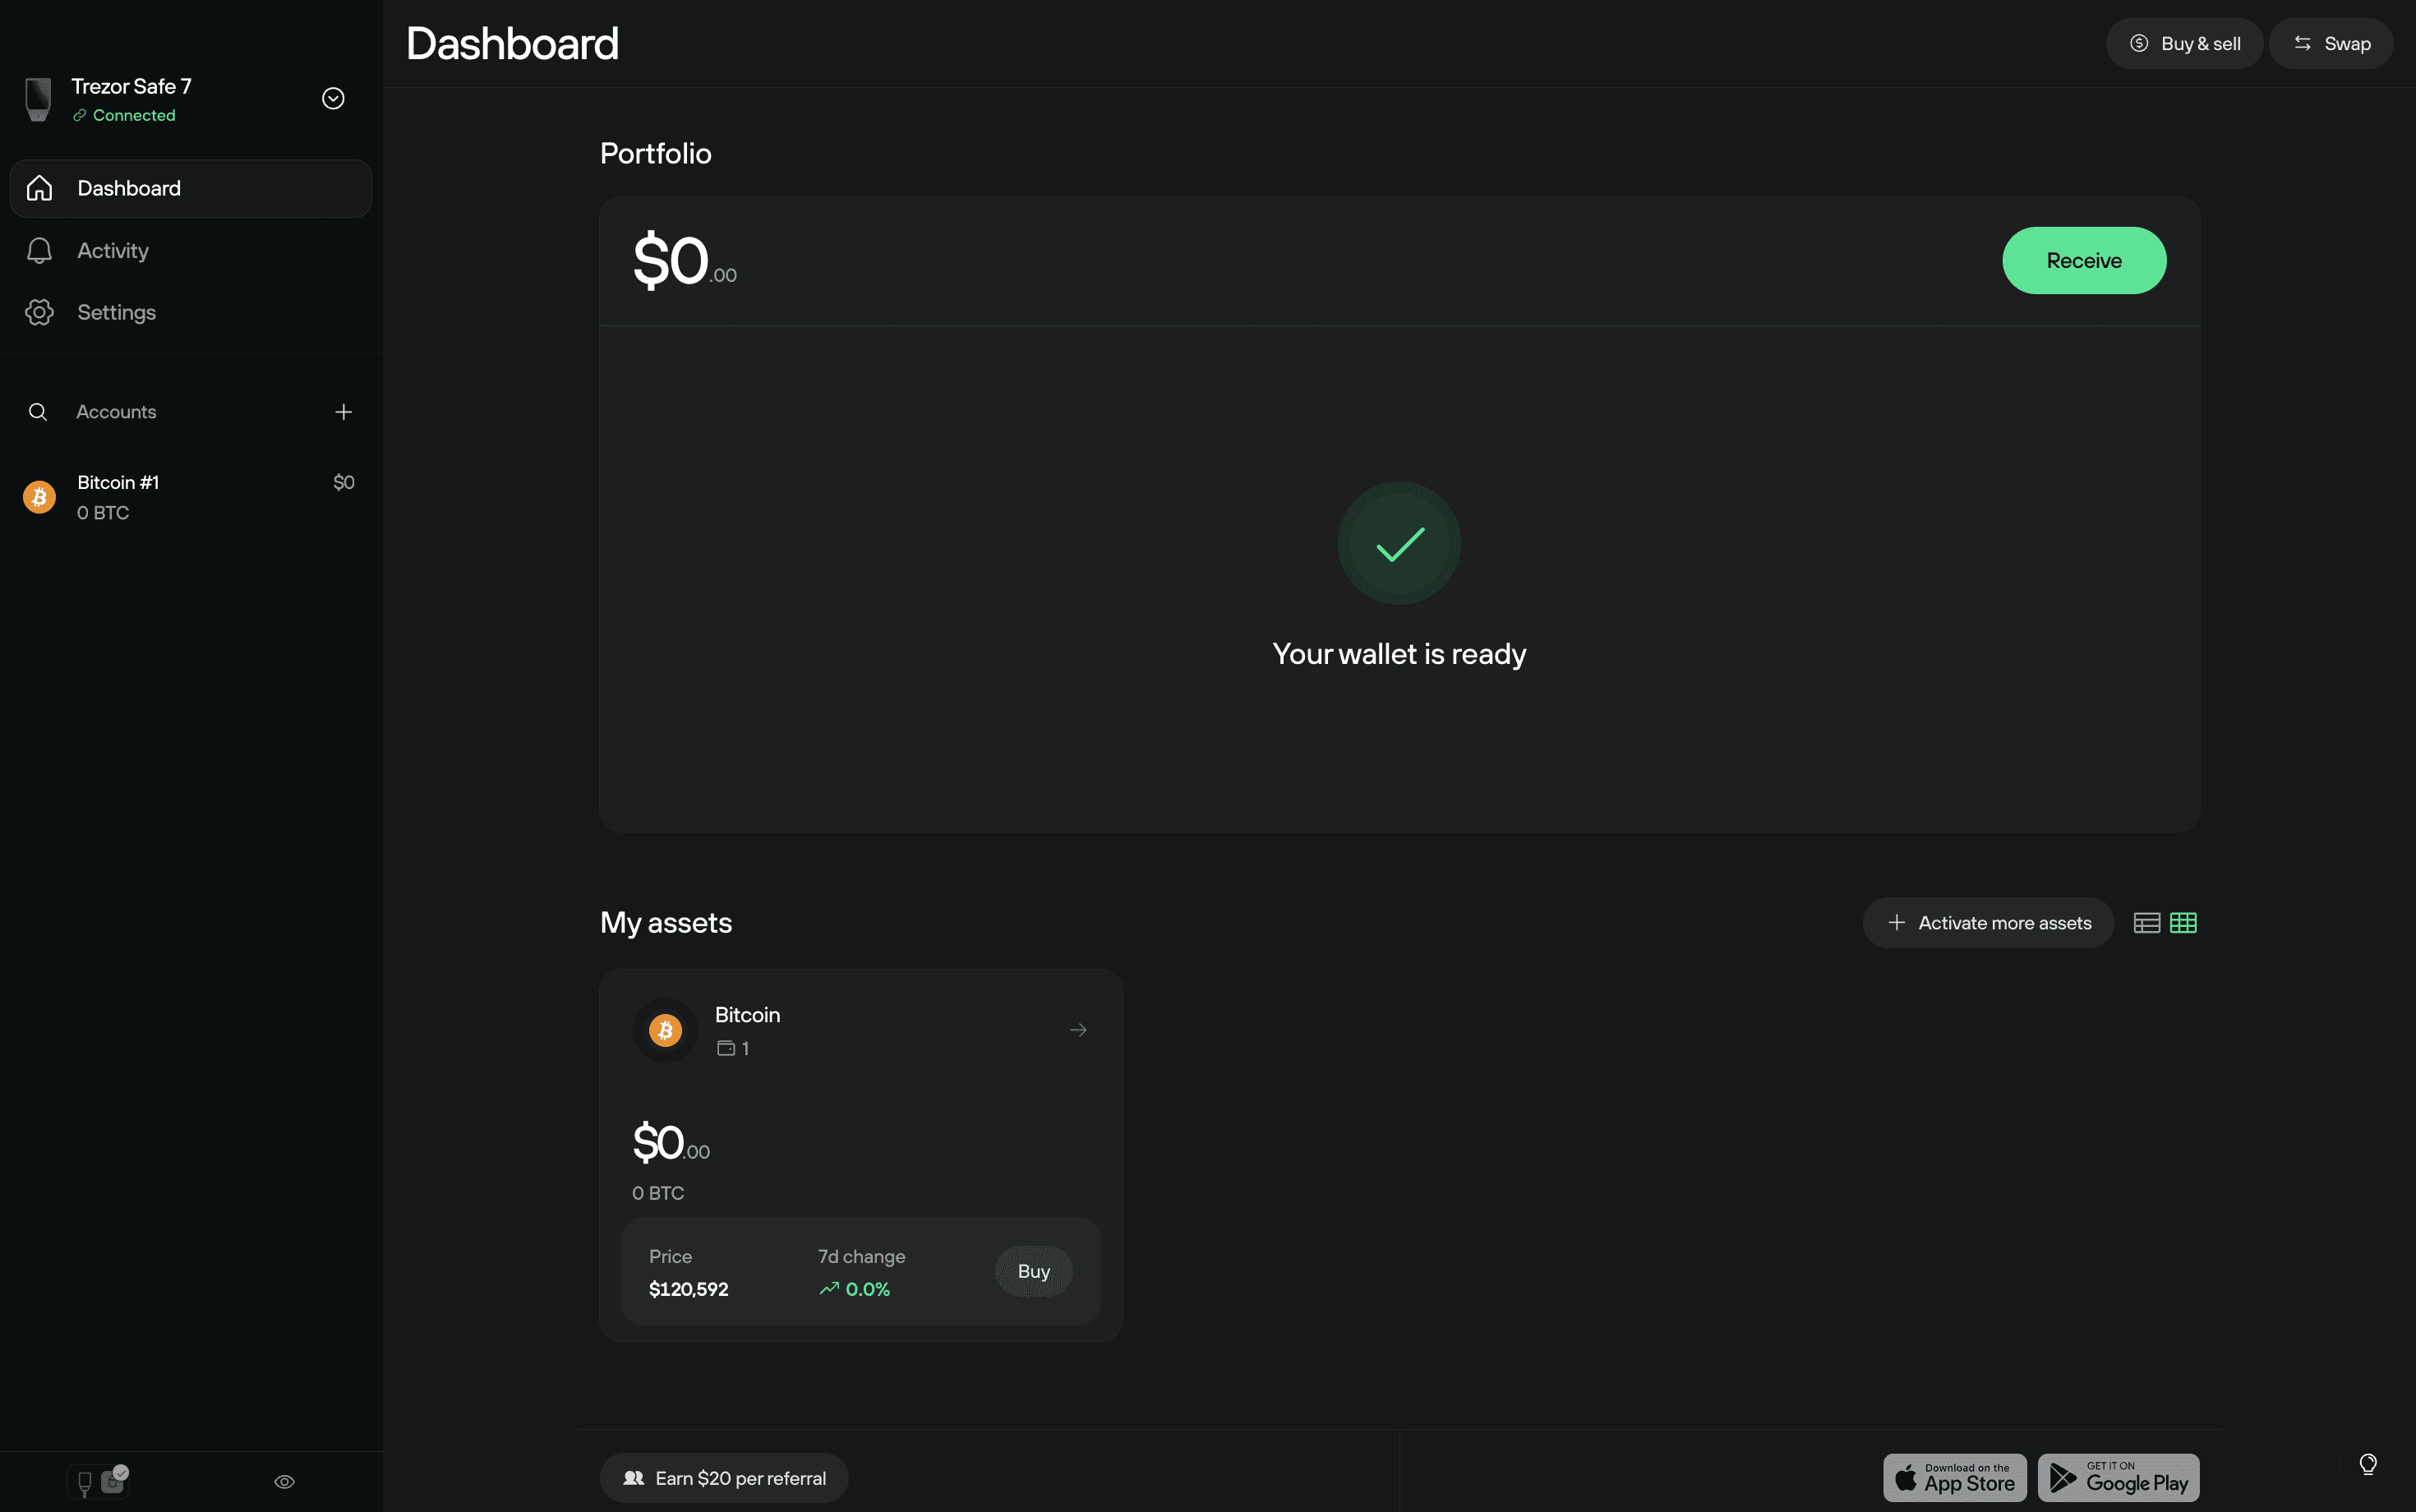Expand the Trezor Safe 7 device dropdown
This screenshot has width=2416, height=1512.
(x=333, y=98)
